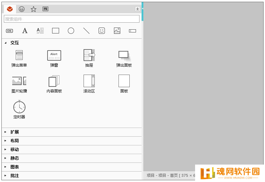Pick the line drawing widget
Image resolution: width=265 pixels, height=182 pixels.
pos(86,31)
